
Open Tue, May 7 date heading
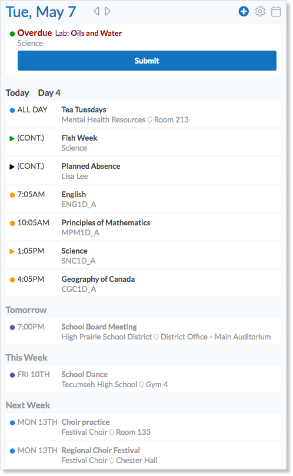[x=41, y=12]
